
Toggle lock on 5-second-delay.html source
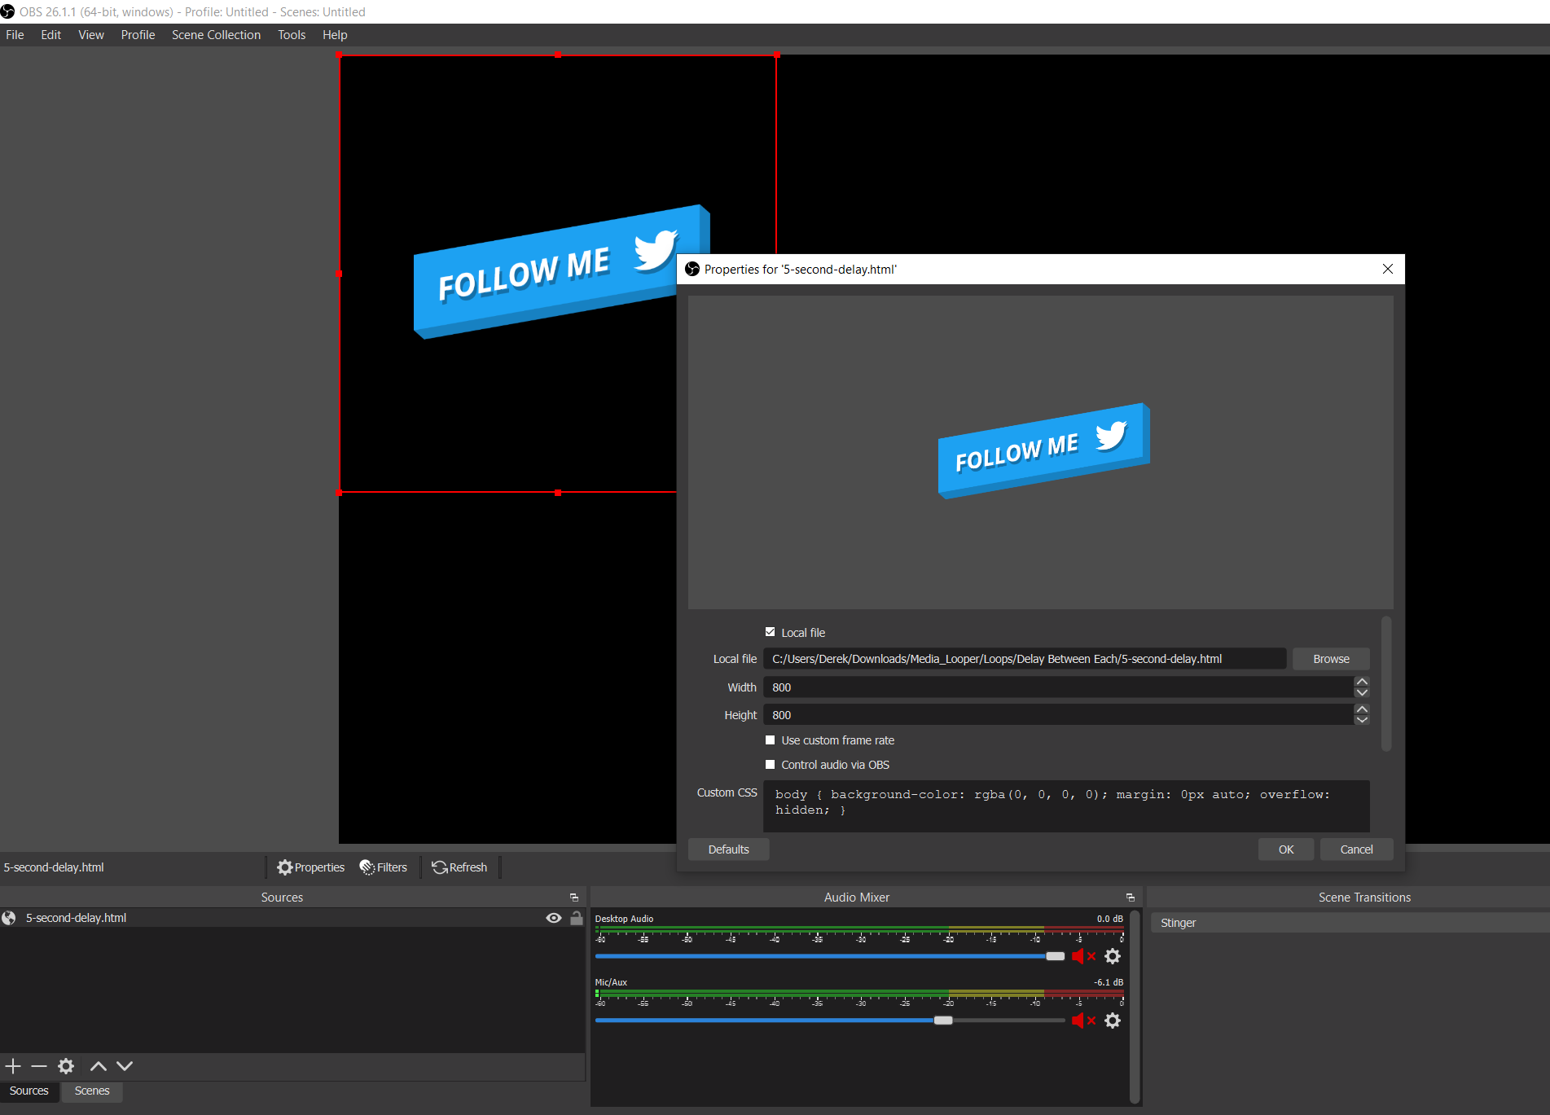pos(577,918)
